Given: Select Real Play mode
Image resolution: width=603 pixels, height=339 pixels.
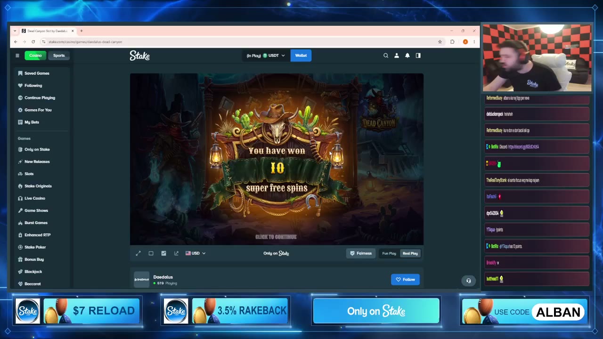Looking at the screenshot, I should 410,253.
